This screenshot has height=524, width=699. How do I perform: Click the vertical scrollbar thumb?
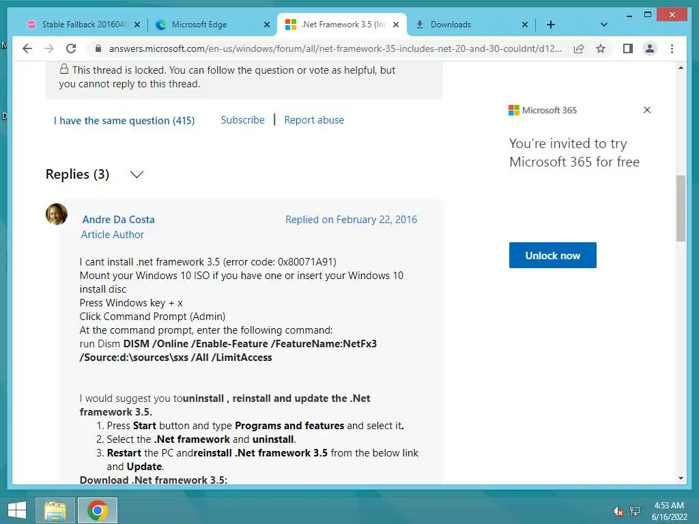681,208
